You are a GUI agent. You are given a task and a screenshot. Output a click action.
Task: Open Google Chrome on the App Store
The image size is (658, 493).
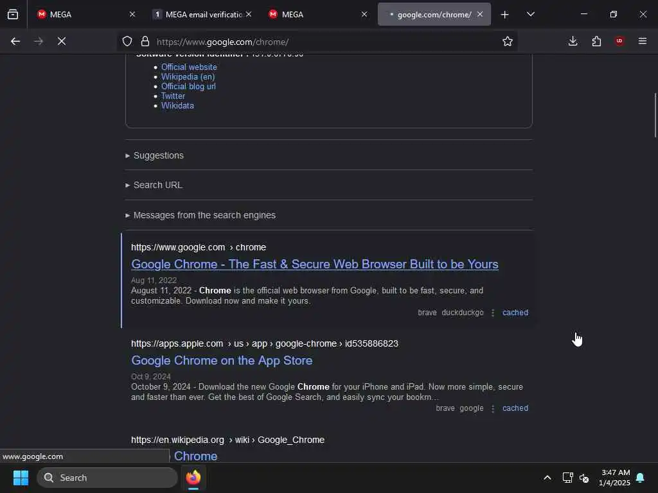click(222, 361)
